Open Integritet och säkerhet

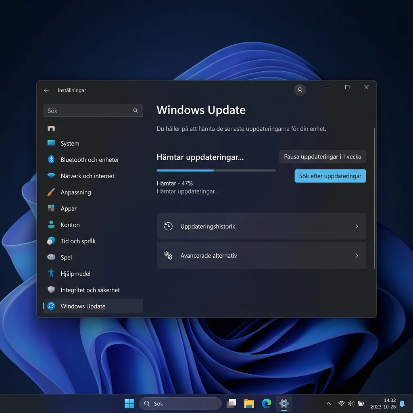93,290
